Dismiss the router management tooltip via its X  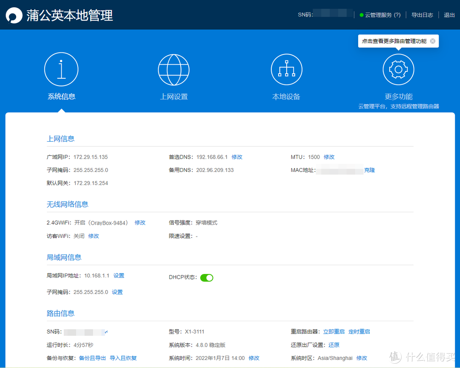pyautogui.click(x=432, y=41)
